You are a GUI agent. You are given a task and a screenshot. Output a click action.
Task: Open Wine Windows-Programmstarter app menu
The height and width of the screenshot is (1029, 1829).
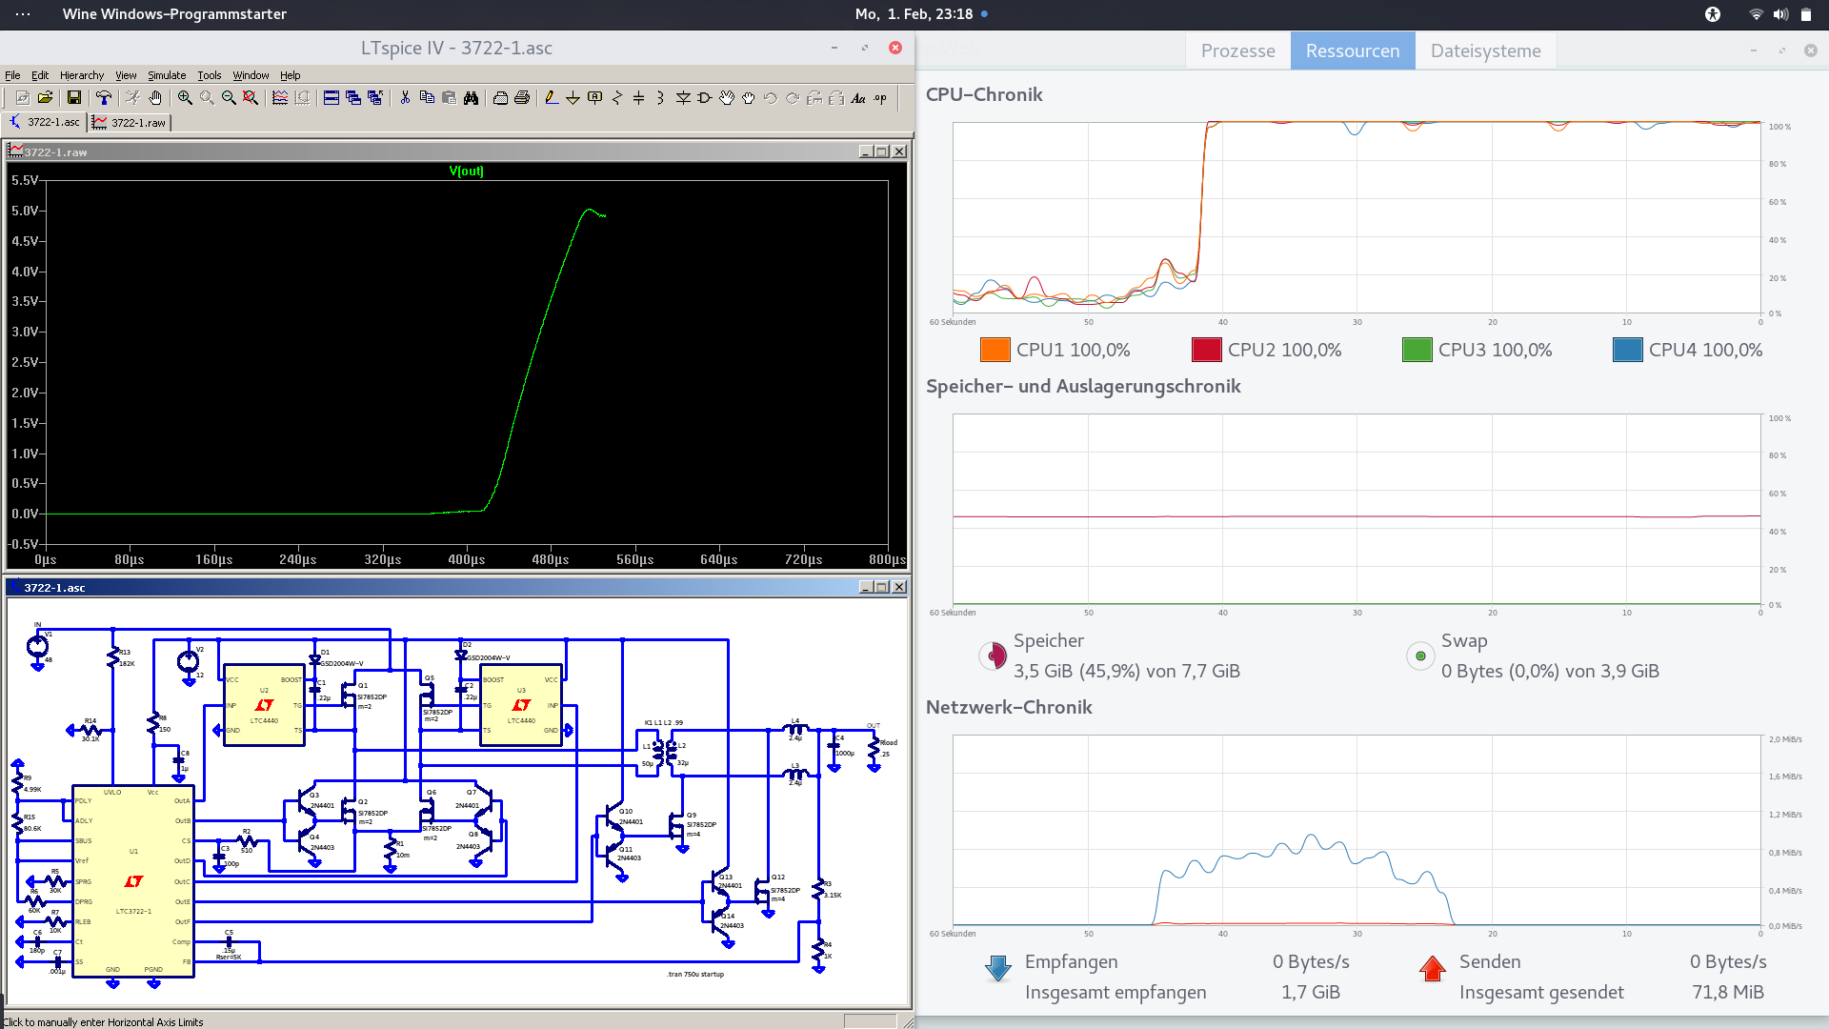click(x=174, y=14)
